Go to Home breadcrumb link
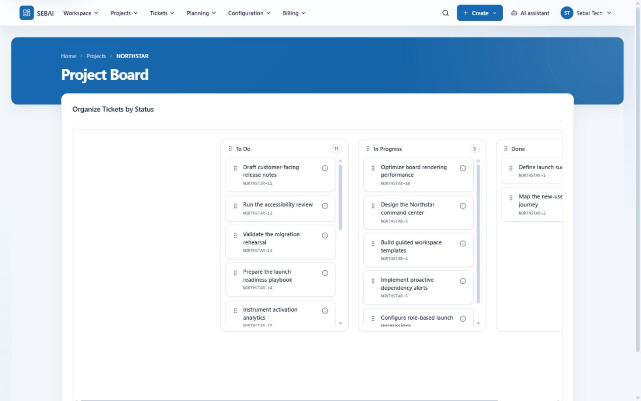 [x=68, y=56]
